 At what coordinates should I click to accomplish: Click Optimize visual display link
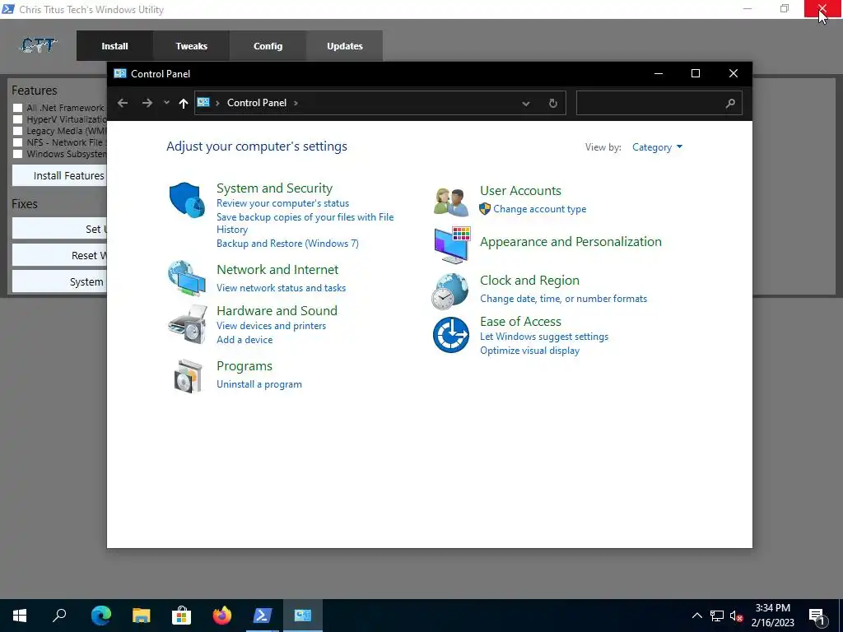(529, 351)
